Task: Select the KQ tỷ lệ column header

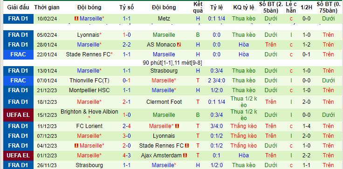Action: coord(244,7)
